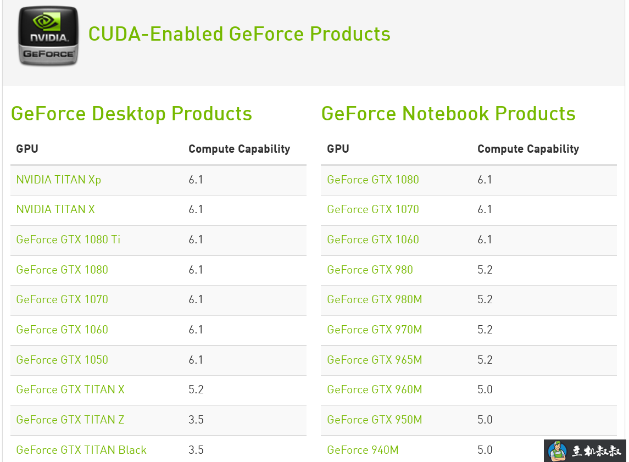Image resolution: width=629 pixels, height=462 pixels.
Task: Open the GeForce GTX 980 notebook link
Action: (x=370, y=270)
